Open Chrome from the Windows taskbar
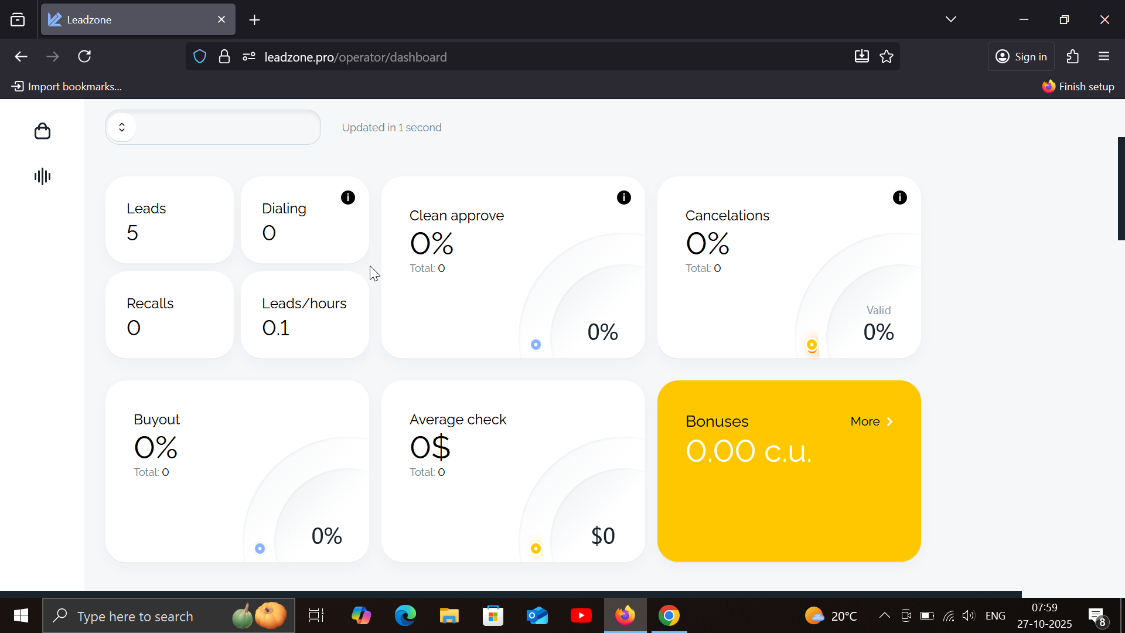This screenshot has height=633, width=1125. coord(669,616)
